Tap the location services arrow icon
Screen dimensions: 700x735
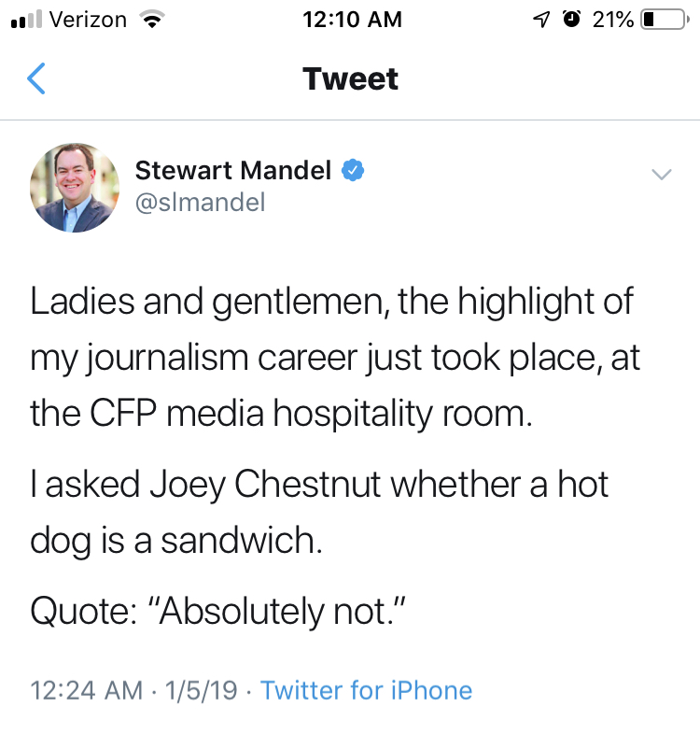tap(541, 20)
